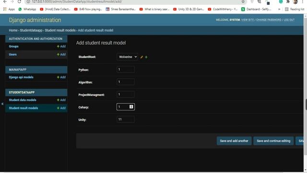Screen dimensions: 307x173
Task: Adjust the Csharp value using spinner arrows
Action: click(x=131, y=107)
